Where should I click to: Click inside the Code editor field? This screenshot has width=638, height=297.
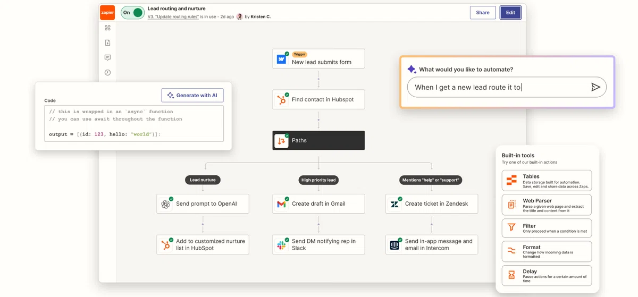[x=134, y=123]
